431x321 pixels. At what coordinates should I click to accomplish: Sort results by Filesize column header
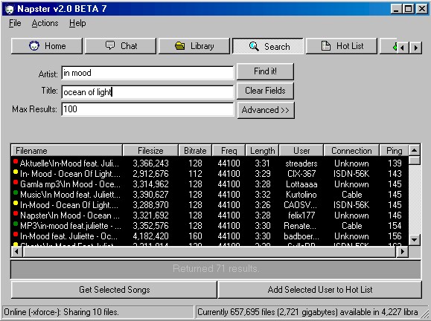click(x=150, y=151)
